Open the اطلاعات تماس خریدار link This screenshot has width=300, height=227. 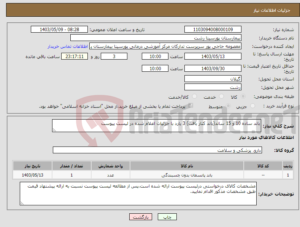click(x=68, y=46)
